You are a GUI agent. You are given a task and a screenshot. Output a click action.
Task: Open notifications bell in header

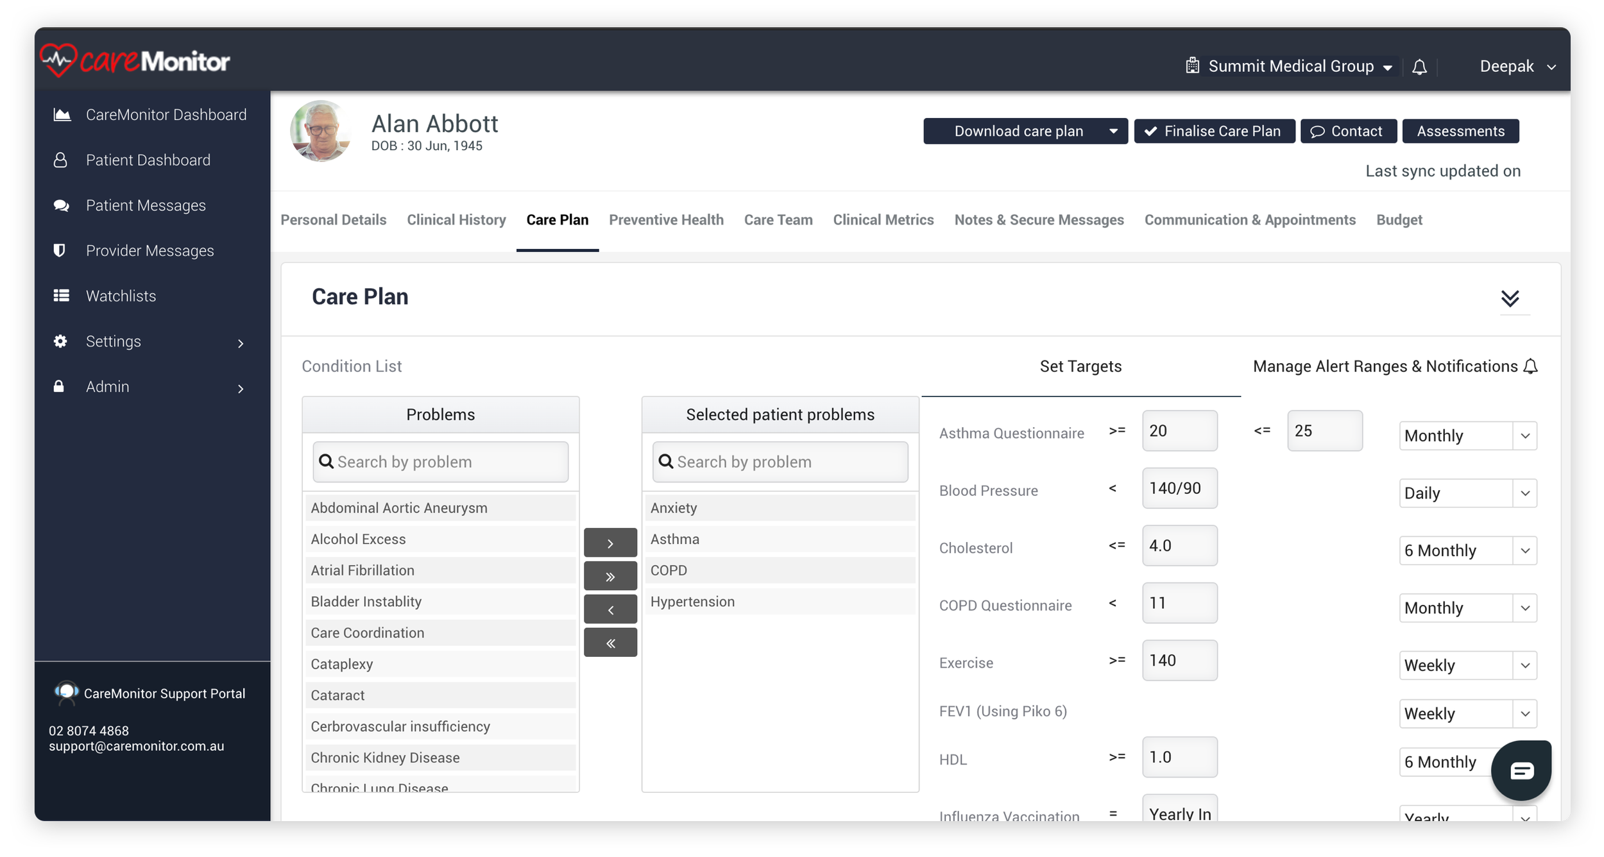tap(1419, 67)
